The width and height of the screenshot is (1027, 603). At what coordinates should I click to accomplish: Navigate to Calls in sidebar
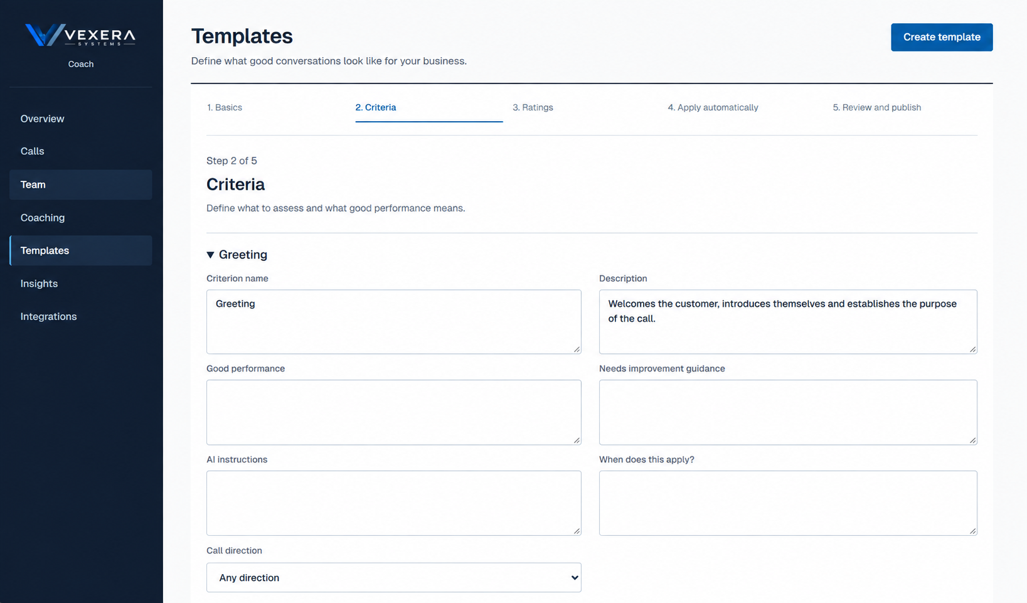coord(80,151)
